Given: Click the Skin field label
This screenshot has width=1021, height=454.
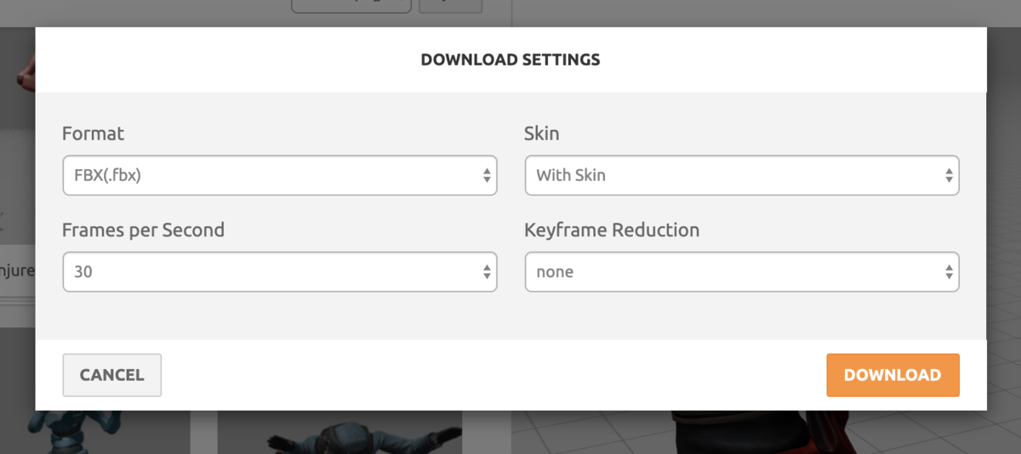Looking at the screenshot, I should [542, 133].
